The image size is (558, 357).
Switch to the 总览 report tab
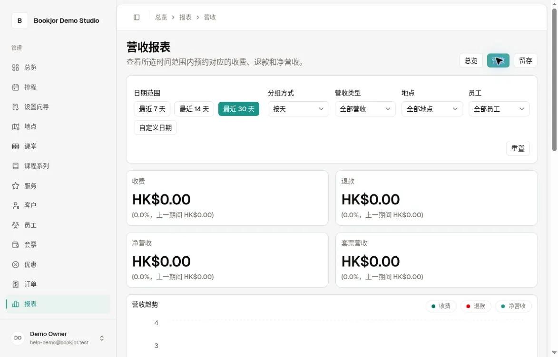pos(471,60)
